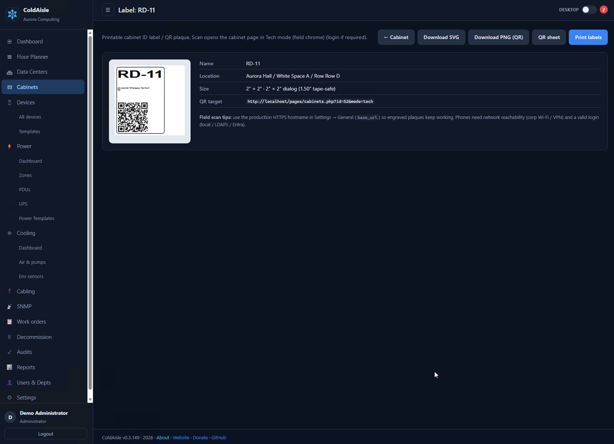Click the Cabinets sidebar icon
The height and width of the screenshot is (444, 614).
10,87
